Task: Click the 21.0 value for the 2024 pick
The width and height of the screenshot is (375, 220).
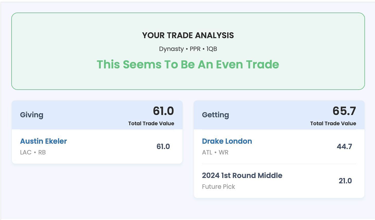Action: [x=345, y=181]
